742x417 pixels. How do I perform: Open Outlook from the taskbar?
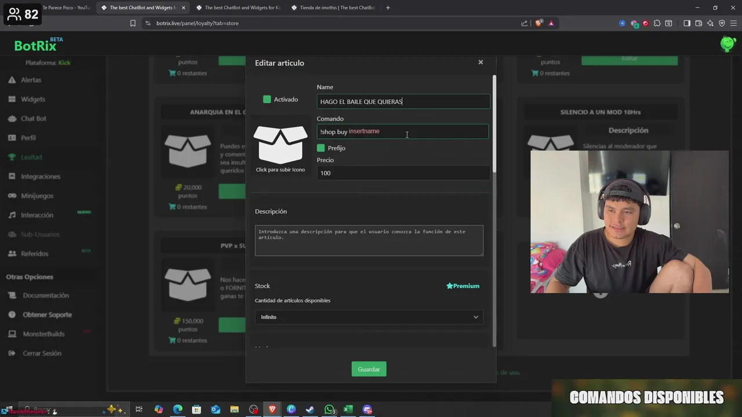216,409
